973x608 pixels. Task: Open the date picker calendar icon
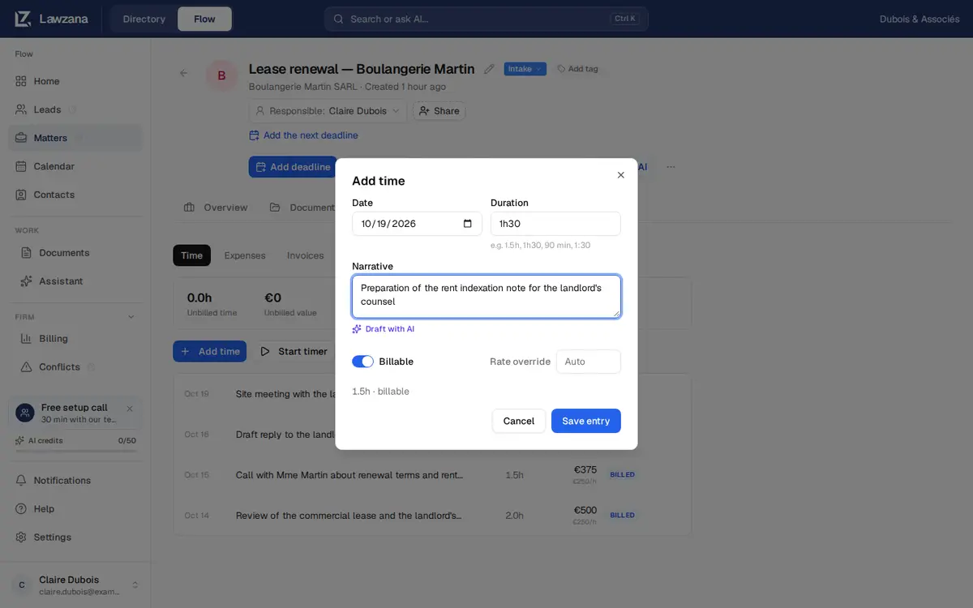coord(468,224)
